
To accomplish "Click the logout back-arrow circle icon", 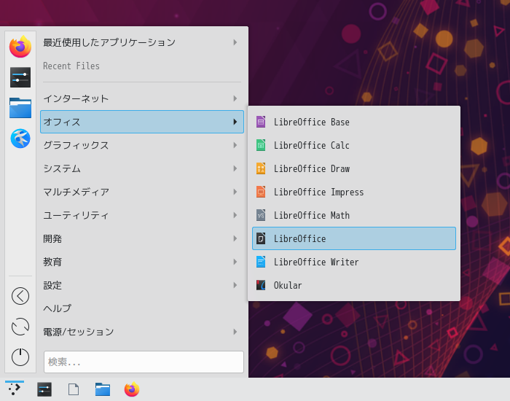I will 20,296.
